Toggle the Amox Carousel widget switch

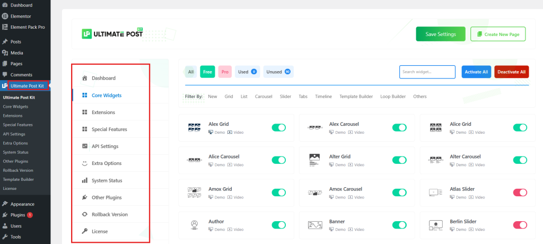click(x=399, y=193)
